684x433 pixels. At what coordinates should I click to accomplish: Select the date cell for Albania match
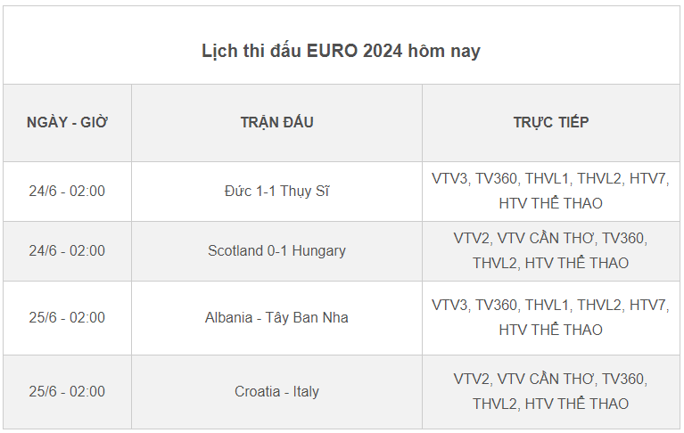[x=67, y=318]
